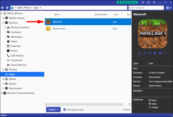Viewport: 173px width, 117px height.
Task: Click the refresh icon under Minecraft artwork
Action: [x=150, y=53]
